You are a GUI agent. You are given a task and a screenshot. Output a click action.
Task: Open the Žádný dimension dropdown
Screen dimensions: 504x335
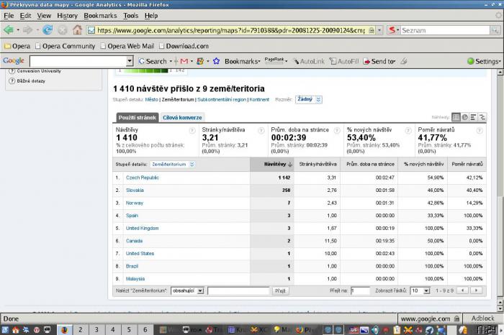coord(309,99)
